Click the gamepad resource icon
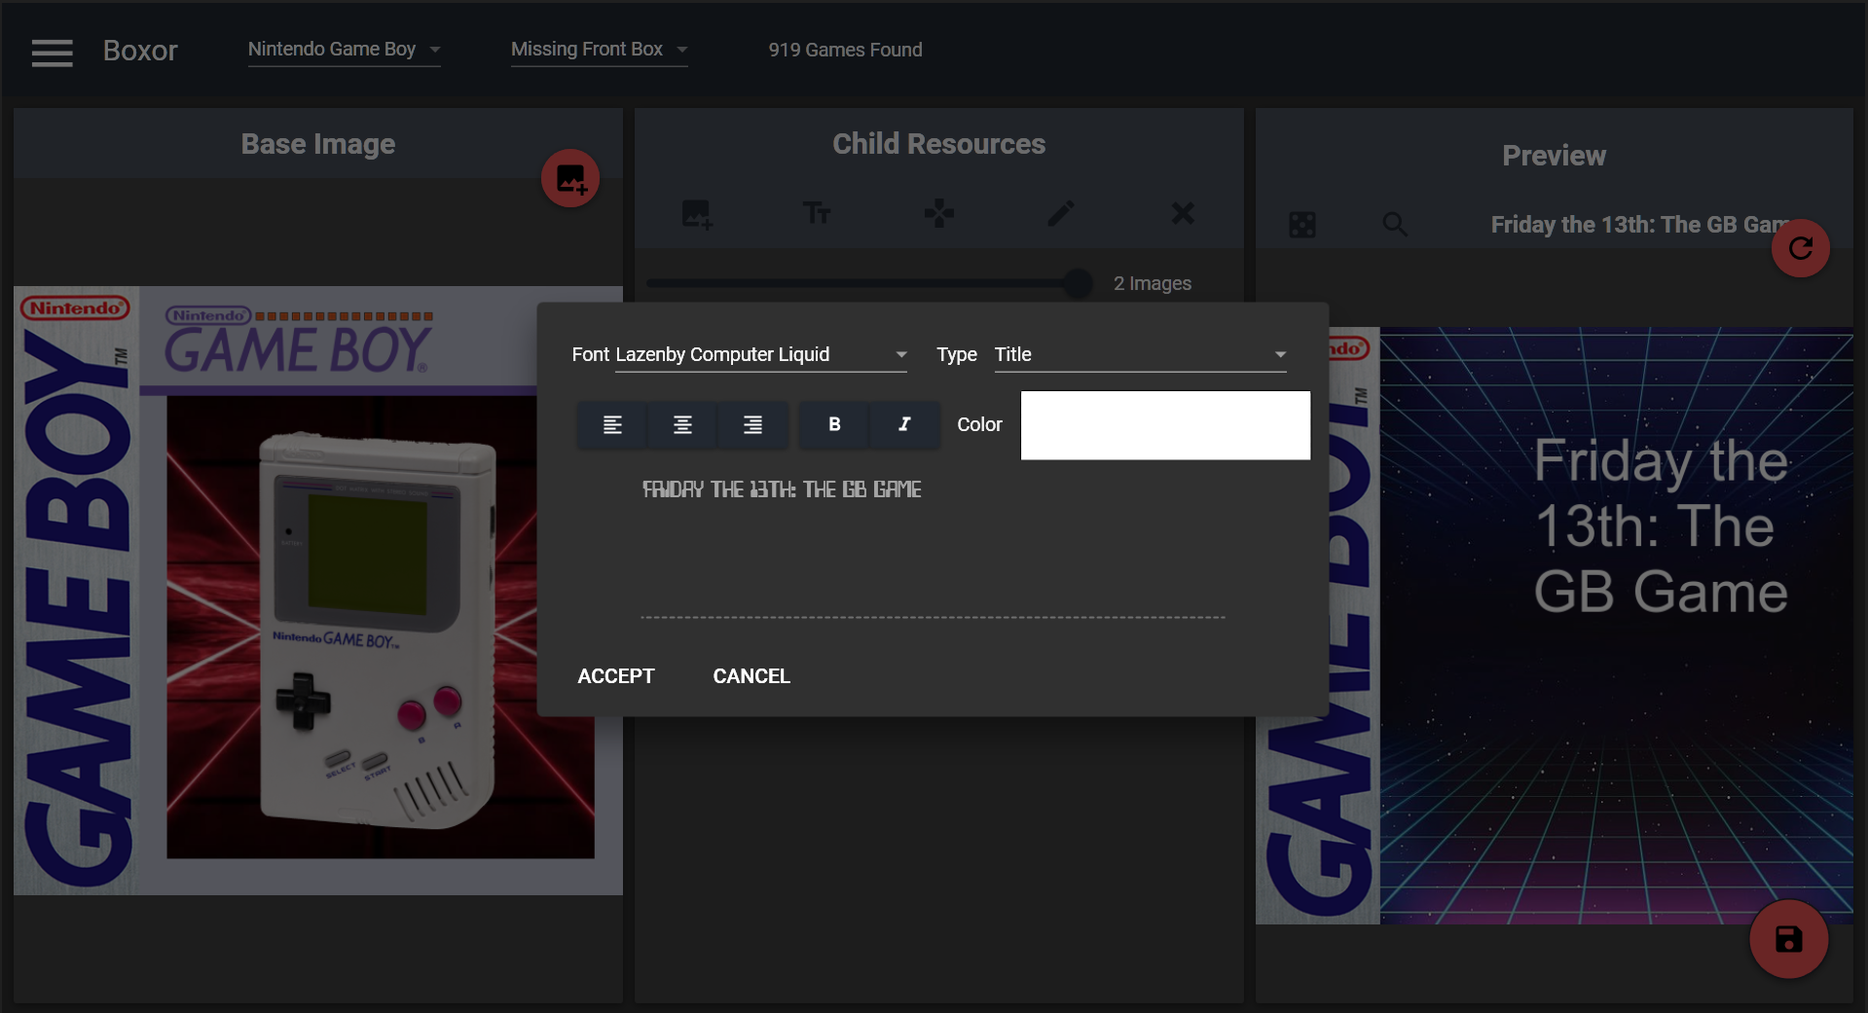The height and width of the screenshot is (1013, 1868). [938, 213]
